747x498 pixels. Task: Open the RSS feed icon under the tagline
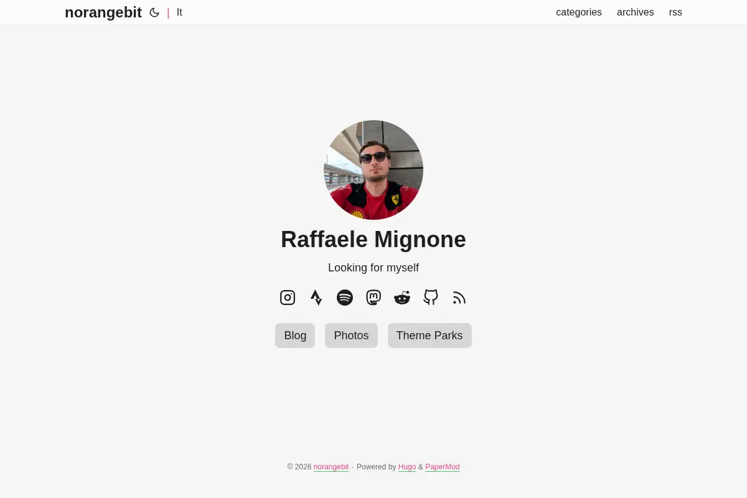pyautogui.click(x=459, y=298)
